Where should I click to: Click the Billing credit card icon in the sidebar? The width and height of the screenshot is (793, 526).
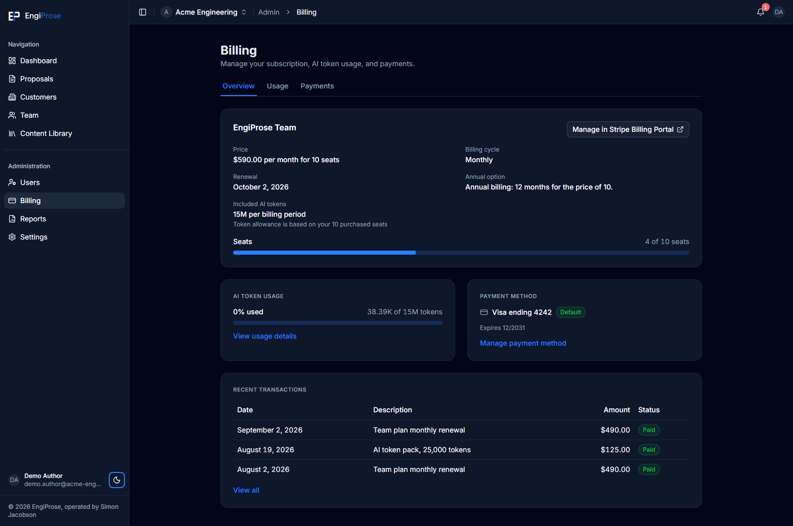pyautogui.click(x=12, y=201)
